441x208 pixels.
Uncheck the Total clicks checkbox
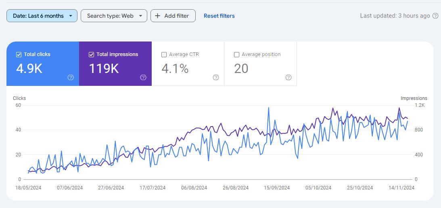(x=19, y=54)
